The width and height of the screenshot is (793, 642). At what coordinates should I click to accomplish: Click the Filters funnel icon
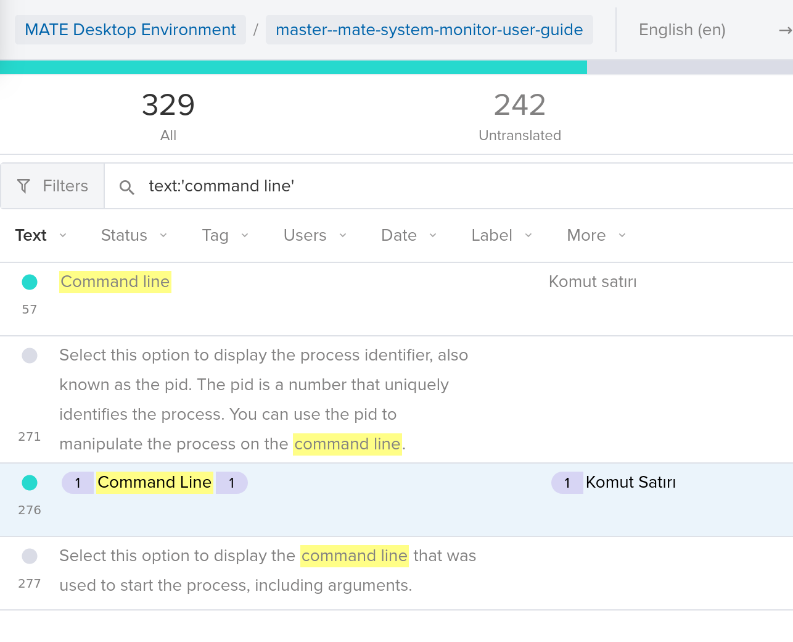(x=23, y=185)
